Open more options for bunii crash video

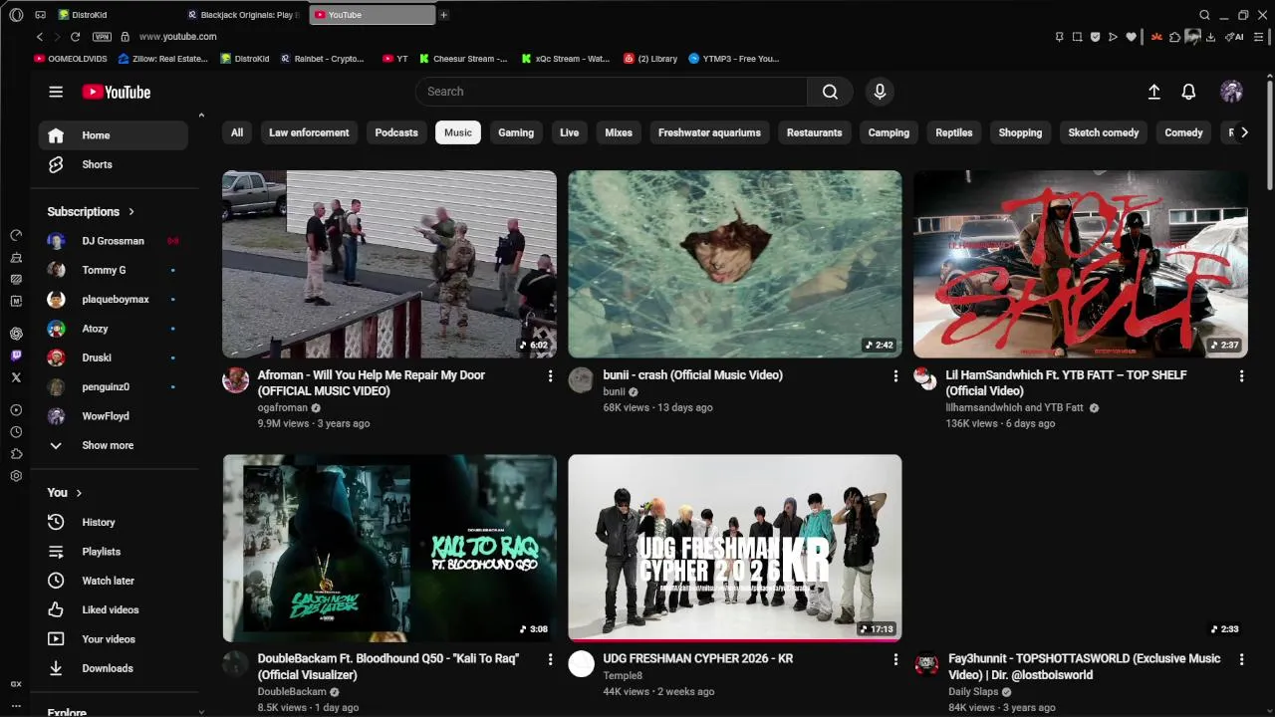tap(895, 375)
